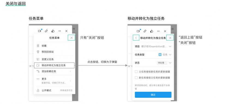Close the 任务菜单 popup with its X
This screenshot has width=229, height=104.
[71, 38]
